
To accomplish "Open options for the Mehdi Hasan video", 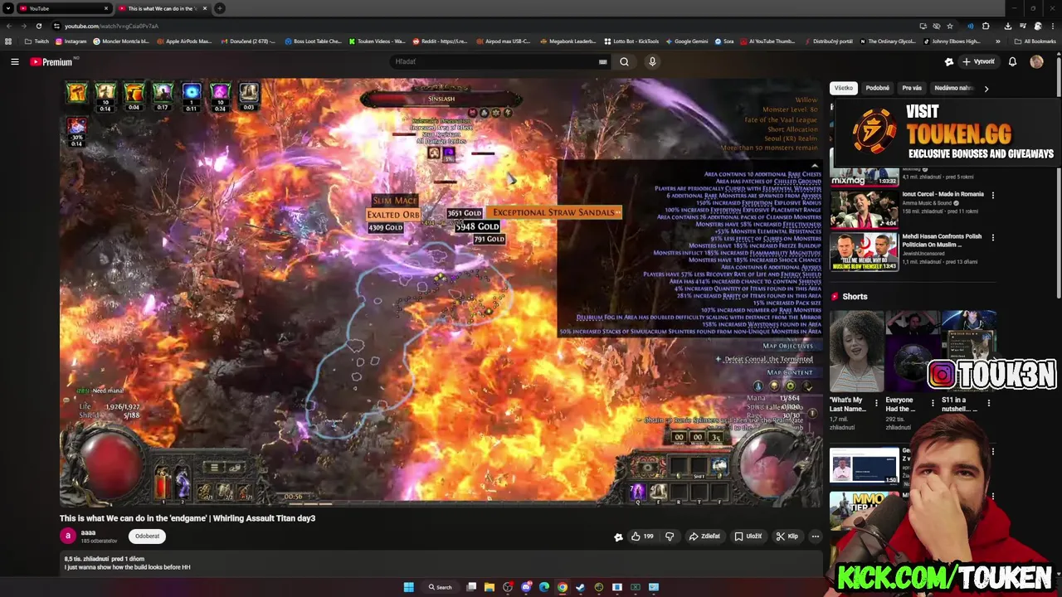I will pos(992,237).
